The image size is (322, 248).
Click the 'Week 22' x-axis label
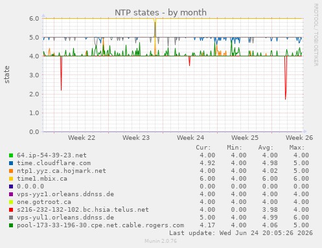tap(82, 137)
